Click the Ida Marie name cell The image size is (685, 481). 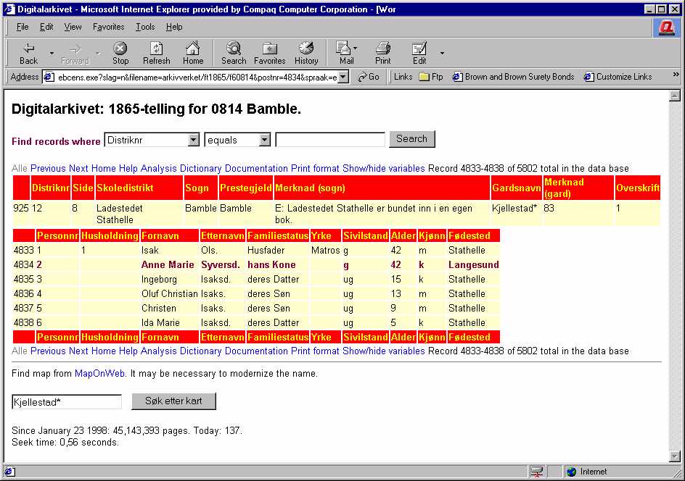(x=170, y=322)
